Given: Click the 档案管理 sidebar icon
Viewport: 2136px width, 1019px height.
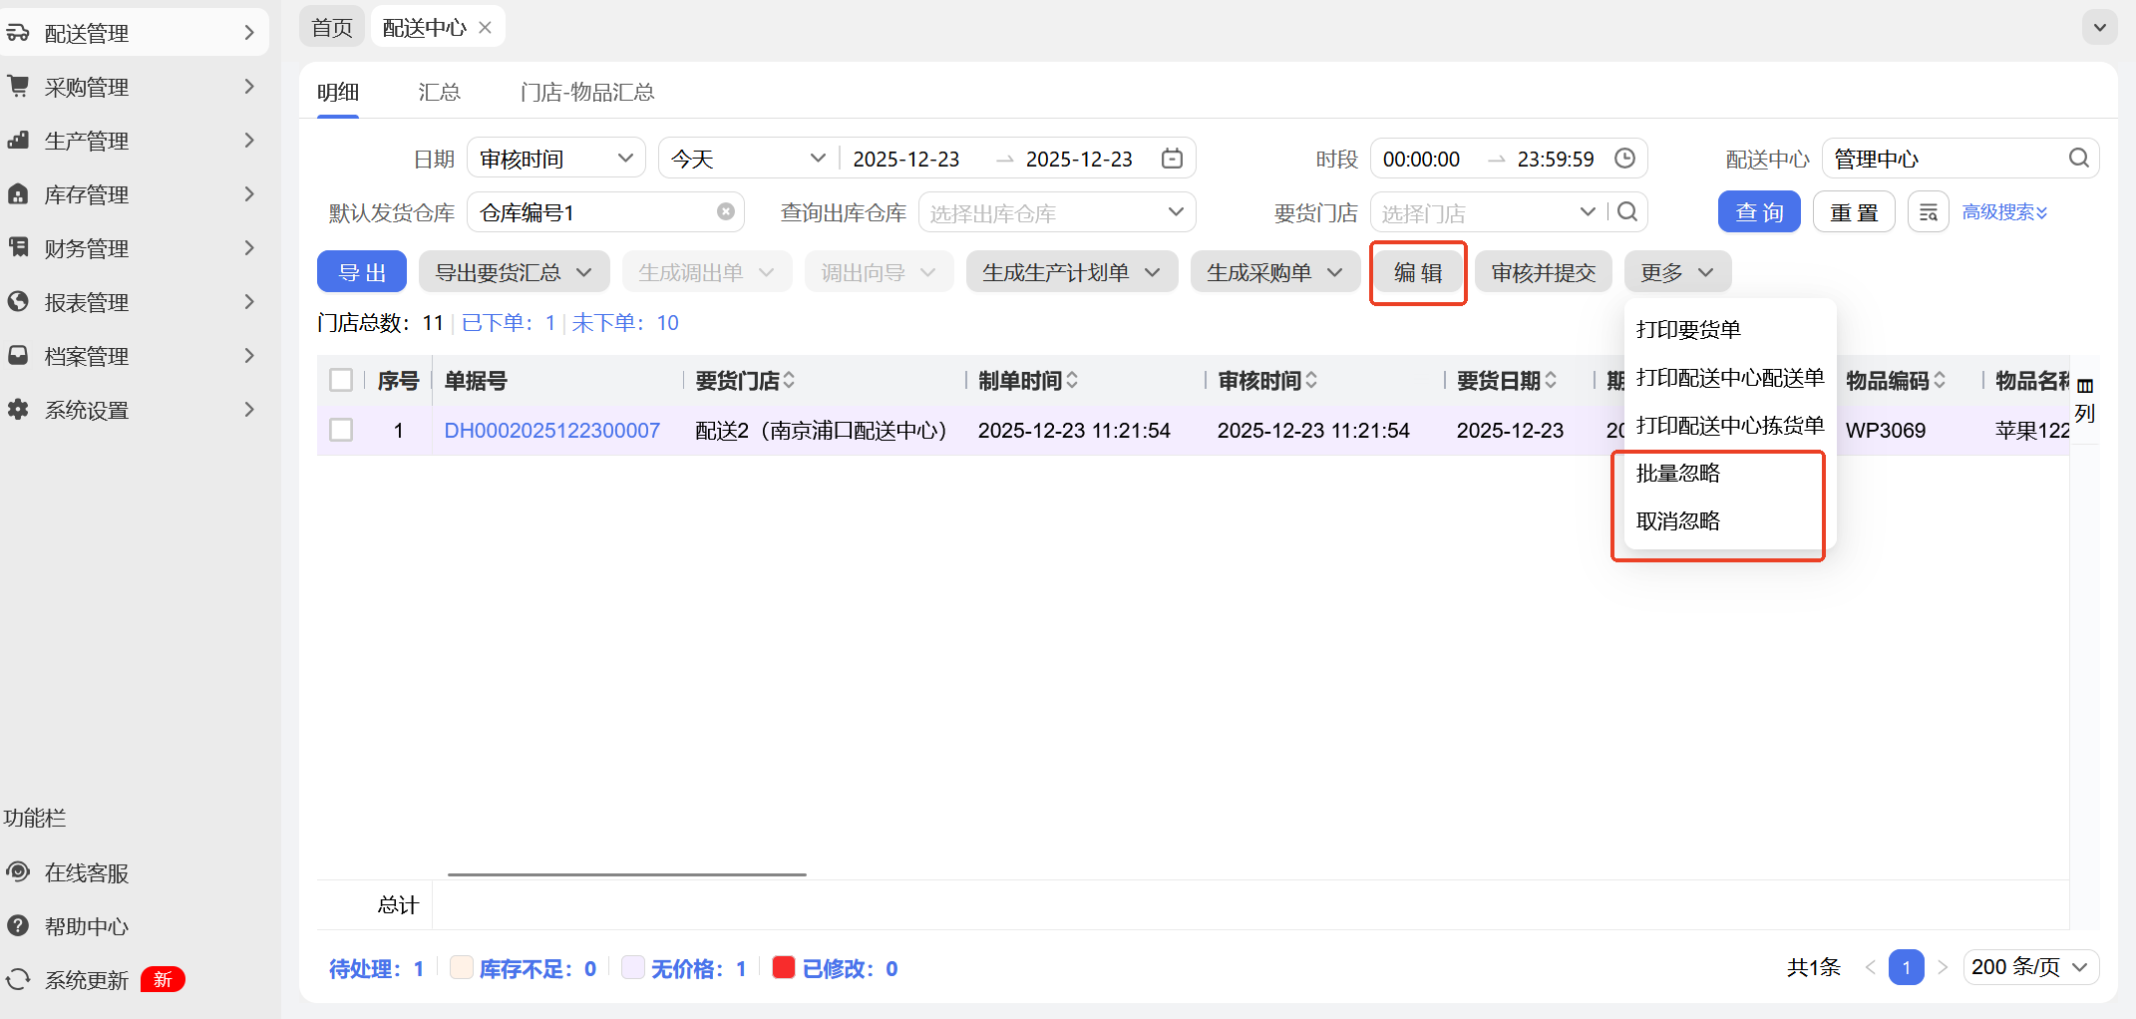Looking at the screenshot, I should (x=18, y=356).
